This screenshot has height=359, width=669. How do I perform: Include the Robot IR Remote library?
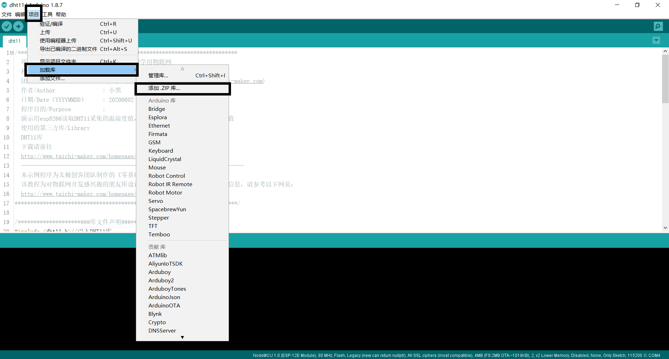[182, 184]
